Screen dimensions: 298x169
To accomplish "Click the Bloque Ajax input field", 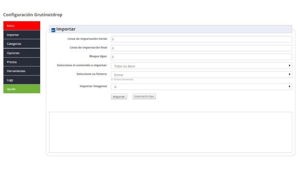I will click(202, 57).
